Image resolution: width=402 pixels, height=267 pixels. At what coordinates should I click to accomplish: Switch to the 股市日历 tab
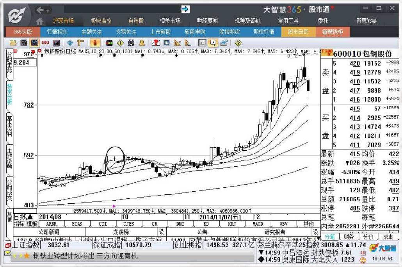[x=298, y=32]
